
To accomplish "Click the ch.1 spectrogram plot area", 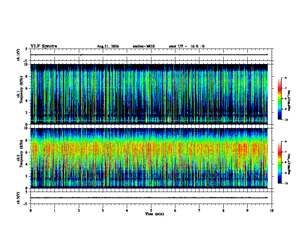I will pyautogui.click(x=149, y=94).
